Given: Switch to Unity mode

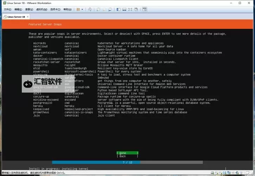Looking at the screenshot, I should [136, 10].
